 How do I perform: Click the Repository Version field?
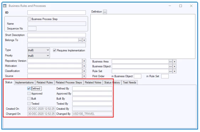pos(55,61)
